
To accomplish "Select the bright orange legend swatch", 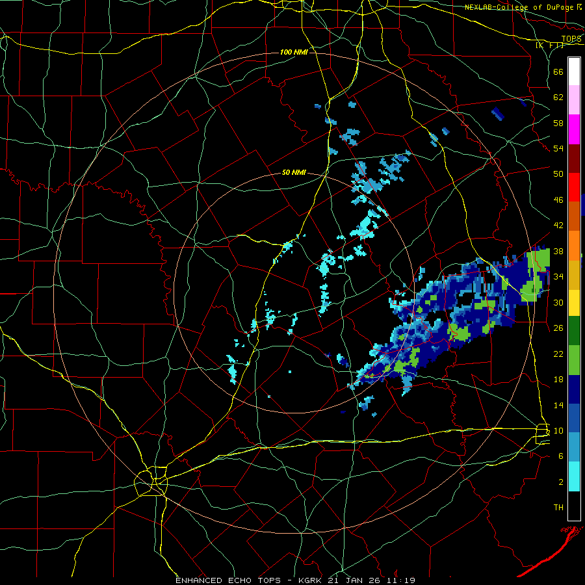I will pos(574,246).
